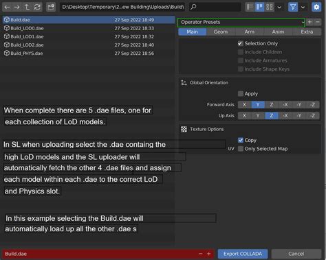Set Up Axis to -X
The height and width of the screenshot is (260, 326).
click(285, 115)
